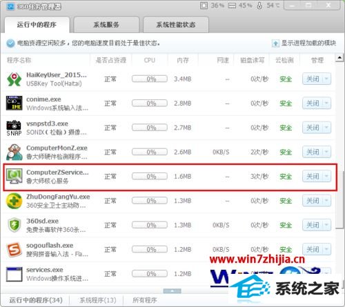Select the sogouflash.exe Sogou icon
345x307 pixels.
click(14, 250)
